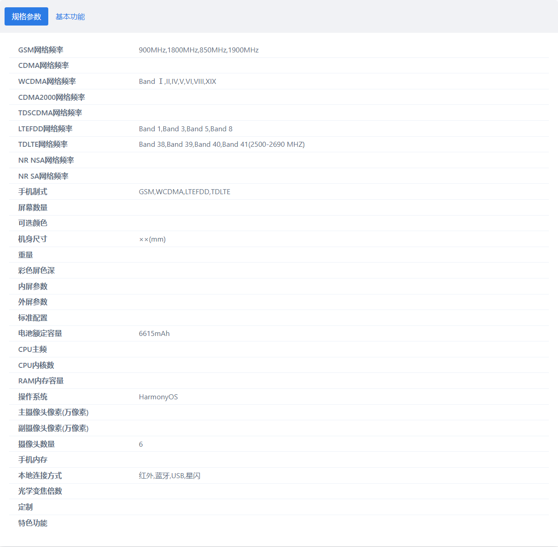Click the WCDMA Band I,II,IV,V,VI,VIII,XIX value

point(178,81)
